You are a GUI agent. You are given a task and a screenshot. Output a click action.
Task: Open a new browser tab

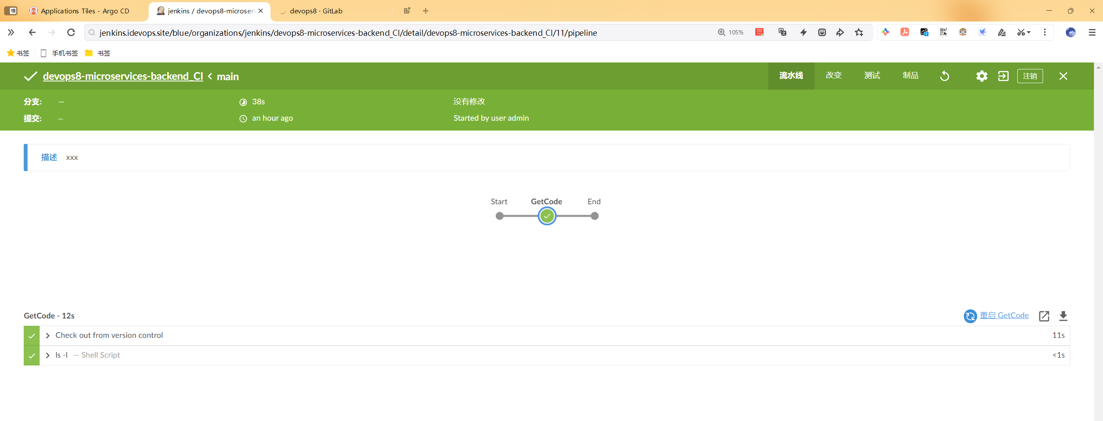426,11
